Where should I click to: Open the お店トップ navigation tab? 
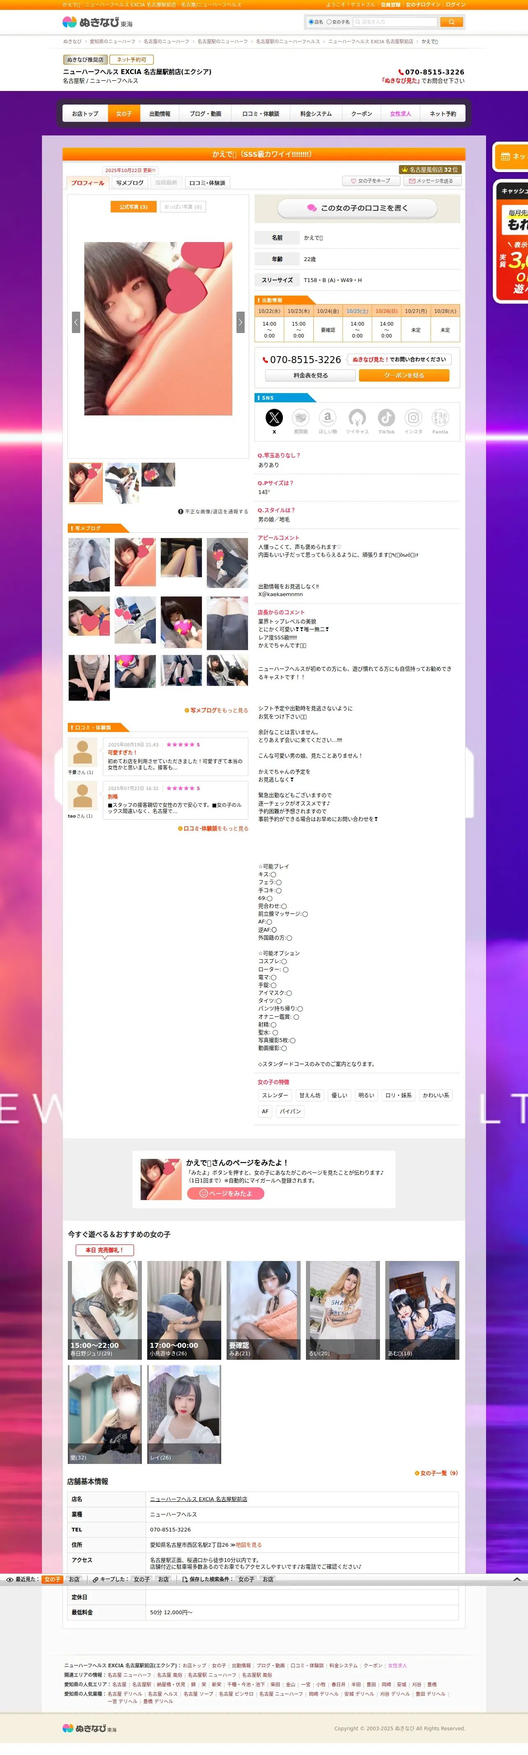pos(85,114)
